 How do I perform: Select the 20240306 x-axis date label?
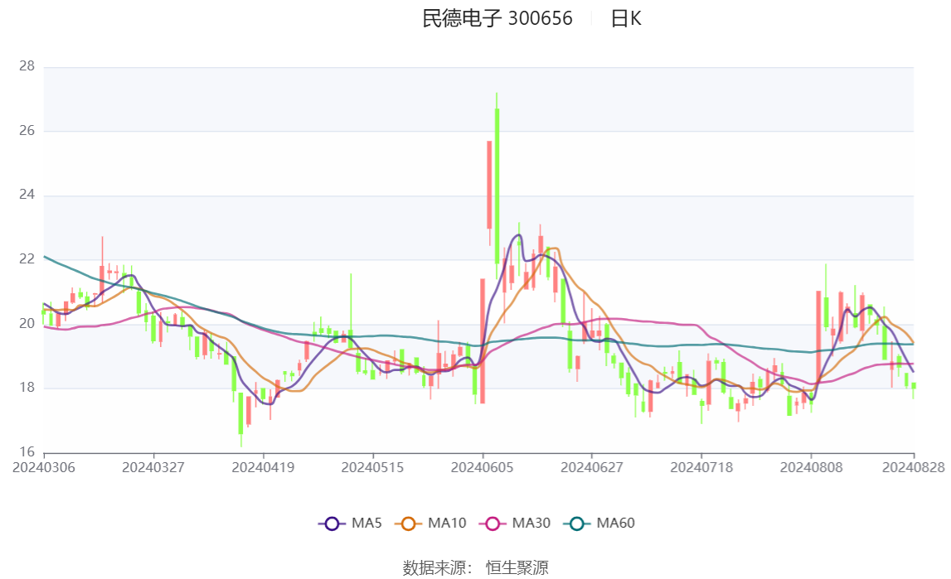44,467
